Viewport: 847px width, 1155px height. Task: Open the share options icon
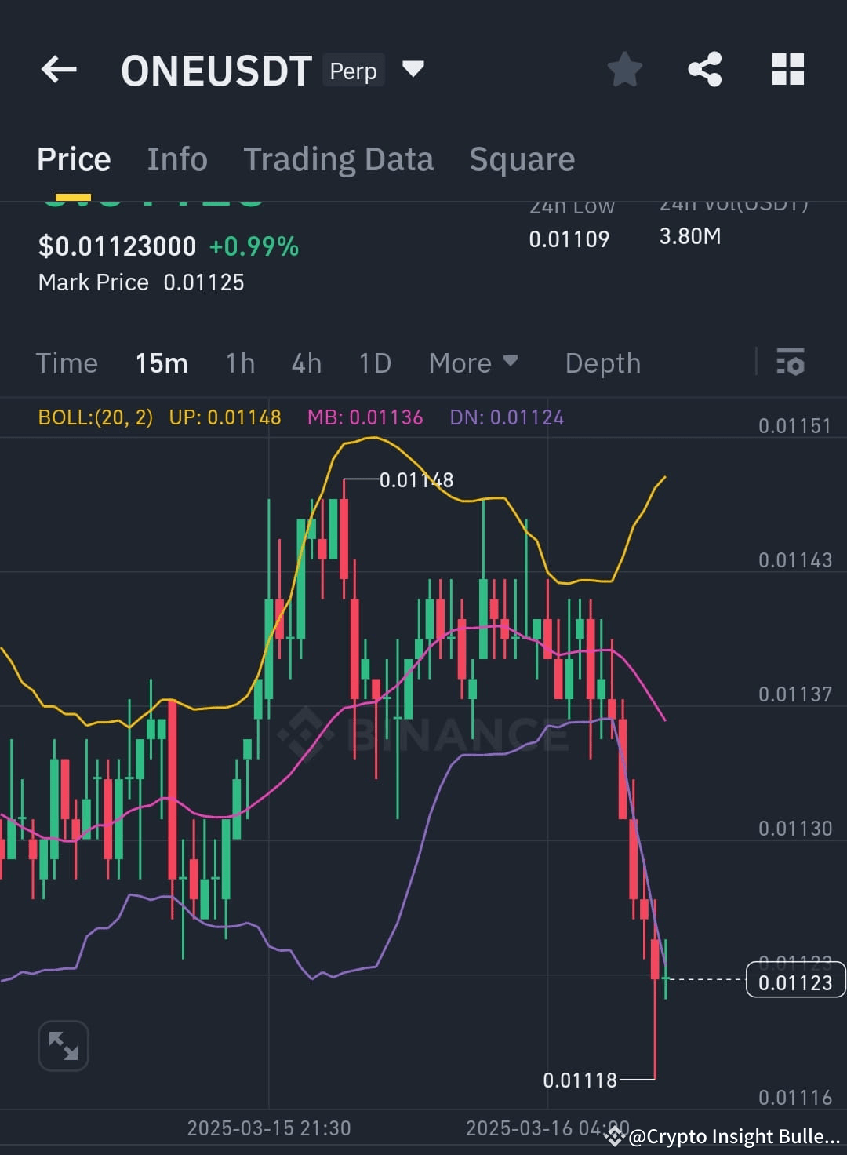(704, 70)
